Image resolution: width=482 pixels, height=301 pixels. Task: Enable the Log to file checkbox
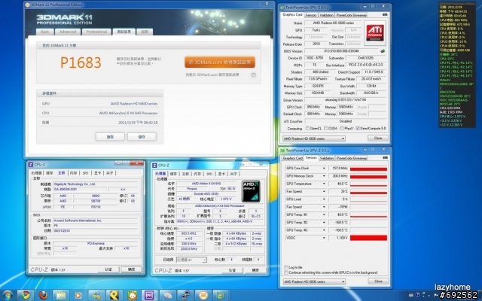(x=286, y=267)
